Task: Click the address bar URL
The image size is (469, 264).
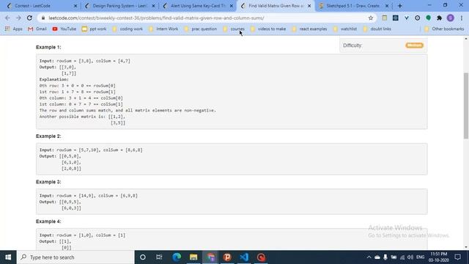Action: [156, 18]
